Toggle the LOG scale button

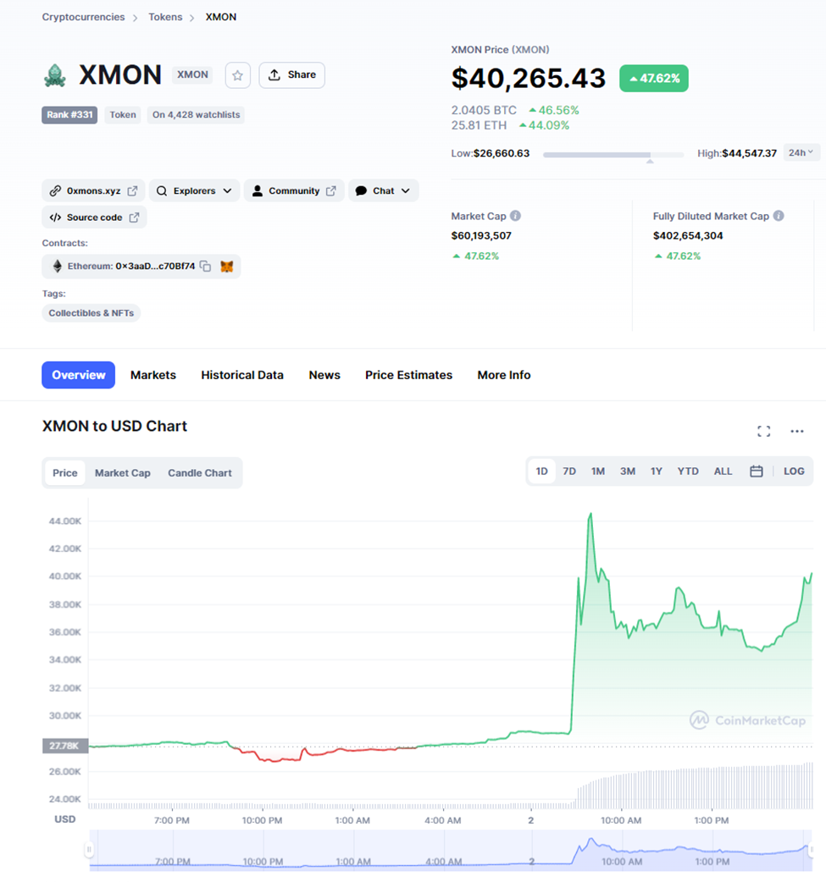(794, 471)
